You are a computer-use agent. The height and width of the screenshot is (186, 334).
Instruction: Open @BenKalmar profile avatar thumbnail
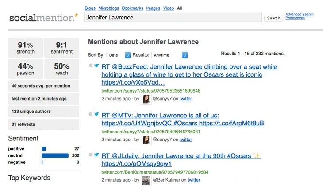146,180
